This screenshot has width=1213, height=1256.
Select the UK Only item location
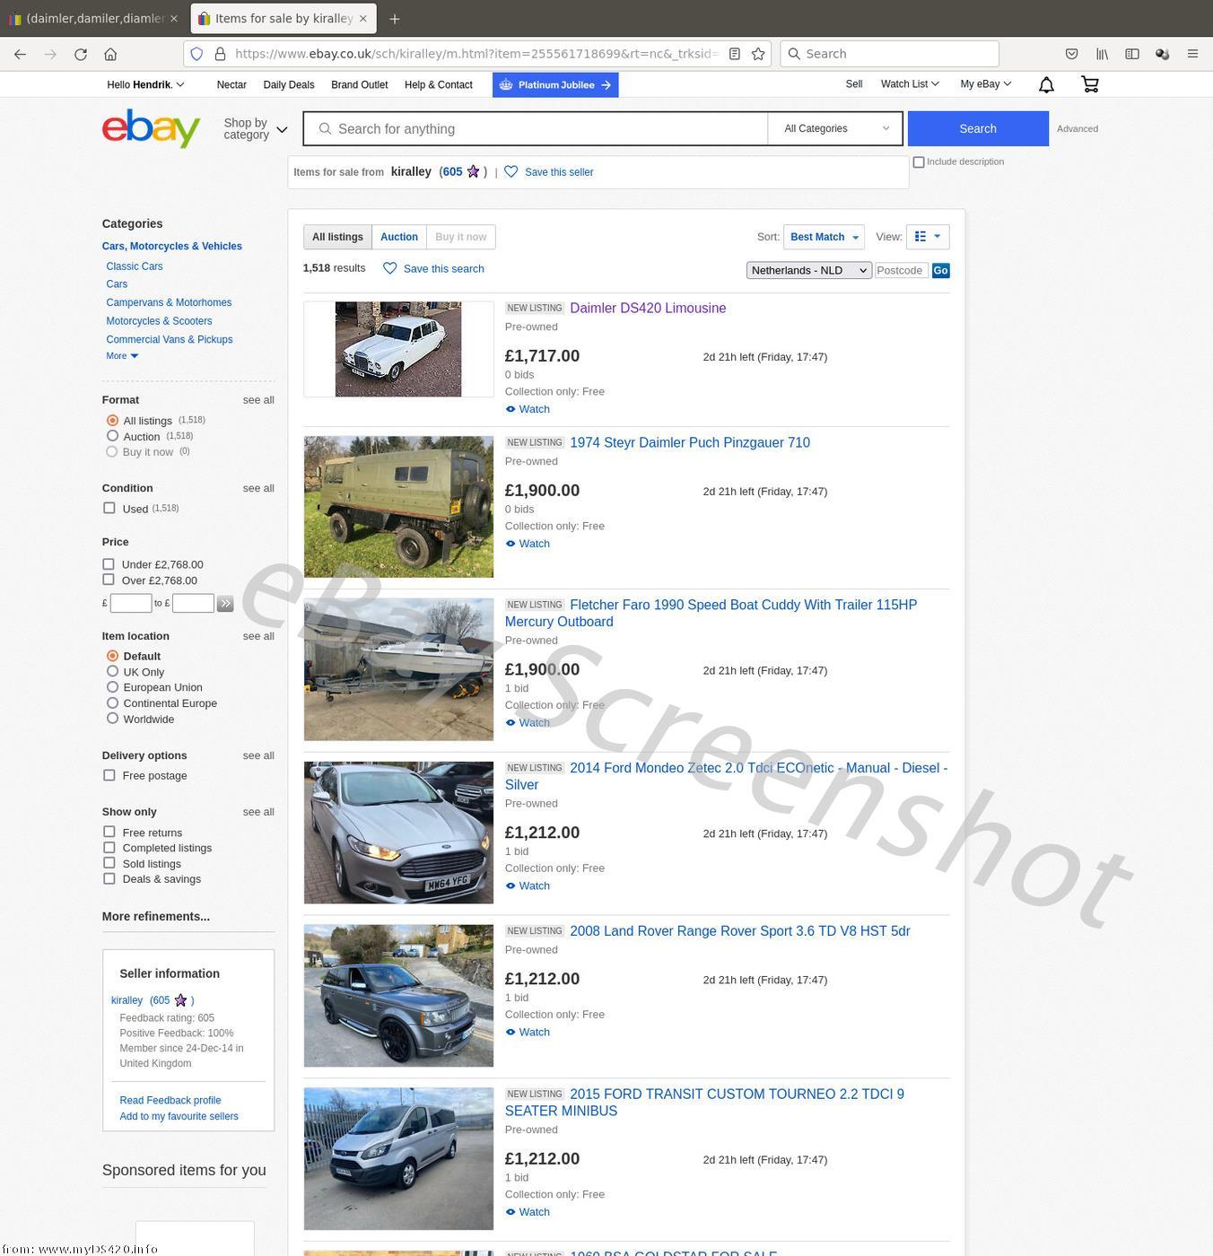pyautogui.click(x=113, y=672)
